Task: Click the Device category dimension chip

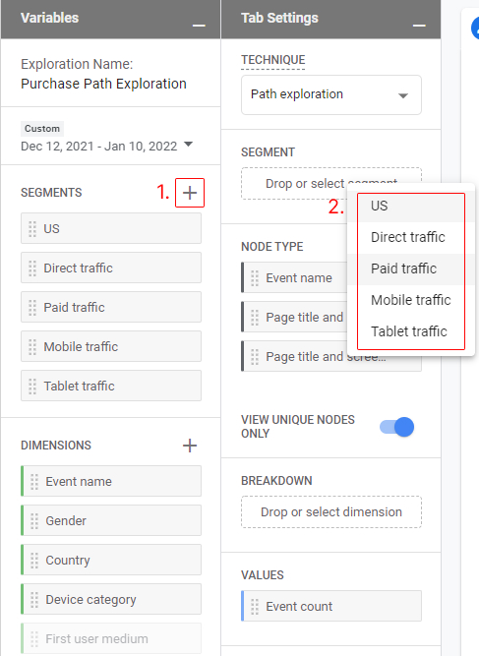Action: [x=111, y=600]
